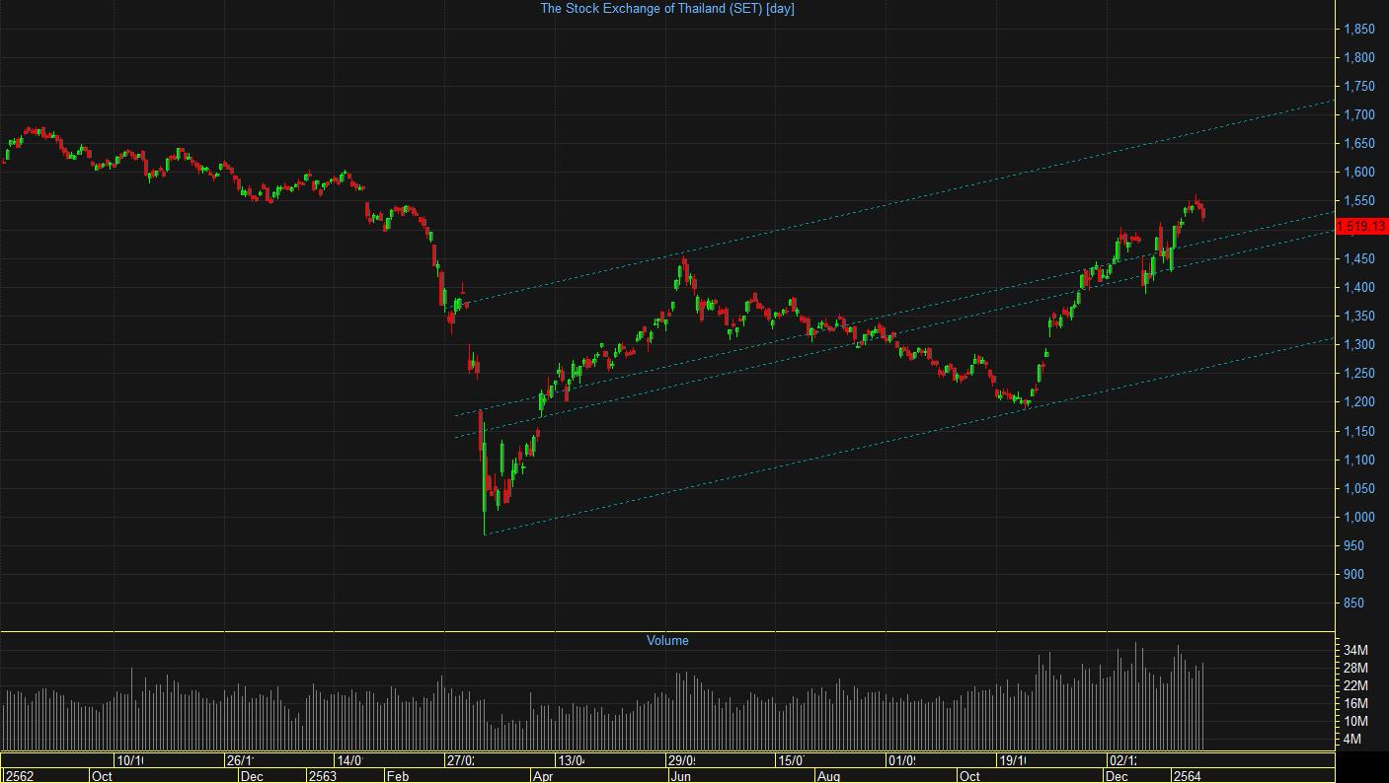Click the date tick starting with 02/
Screen dimensions: 1389x783
click(1122, 761)
